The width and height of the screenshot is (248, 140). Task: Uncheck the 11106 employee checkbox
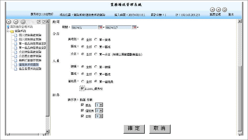[82, 88]
